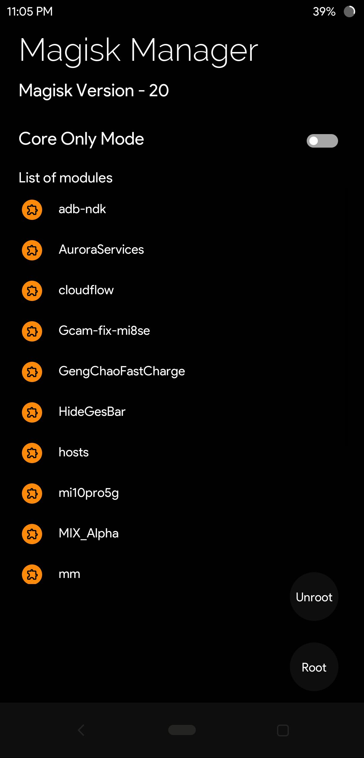Tap the orange icon beside MIX_Alpha
The width and height of the screenshot is (364, 758).
click(x=32, y=534)
